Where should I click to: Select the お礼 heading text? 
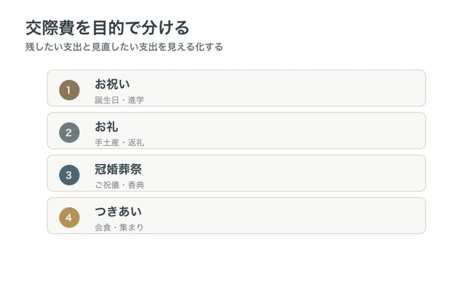pyautogui.click(x=106, y=127)
